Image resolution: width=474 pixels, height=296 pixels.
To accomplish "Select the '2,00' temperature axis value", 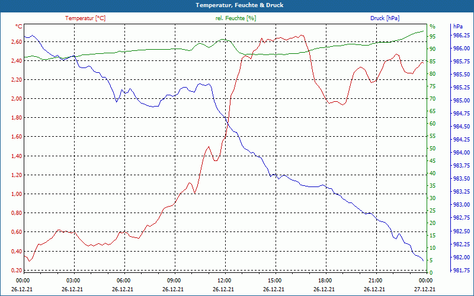I will 17,99.
